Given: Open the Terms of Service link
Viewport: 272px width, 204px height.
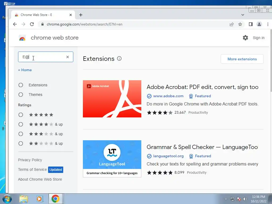Looking at the screenshot, I should click(x=32, y=169).
